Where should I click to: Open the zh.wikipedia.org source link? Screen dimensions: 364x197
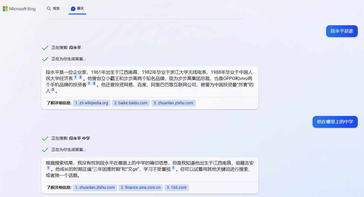coord(91,103)
